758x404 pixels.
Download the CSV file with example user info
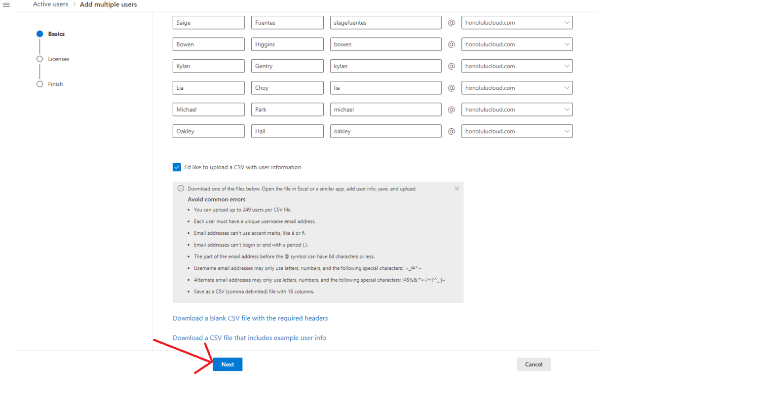pos(249,338)
